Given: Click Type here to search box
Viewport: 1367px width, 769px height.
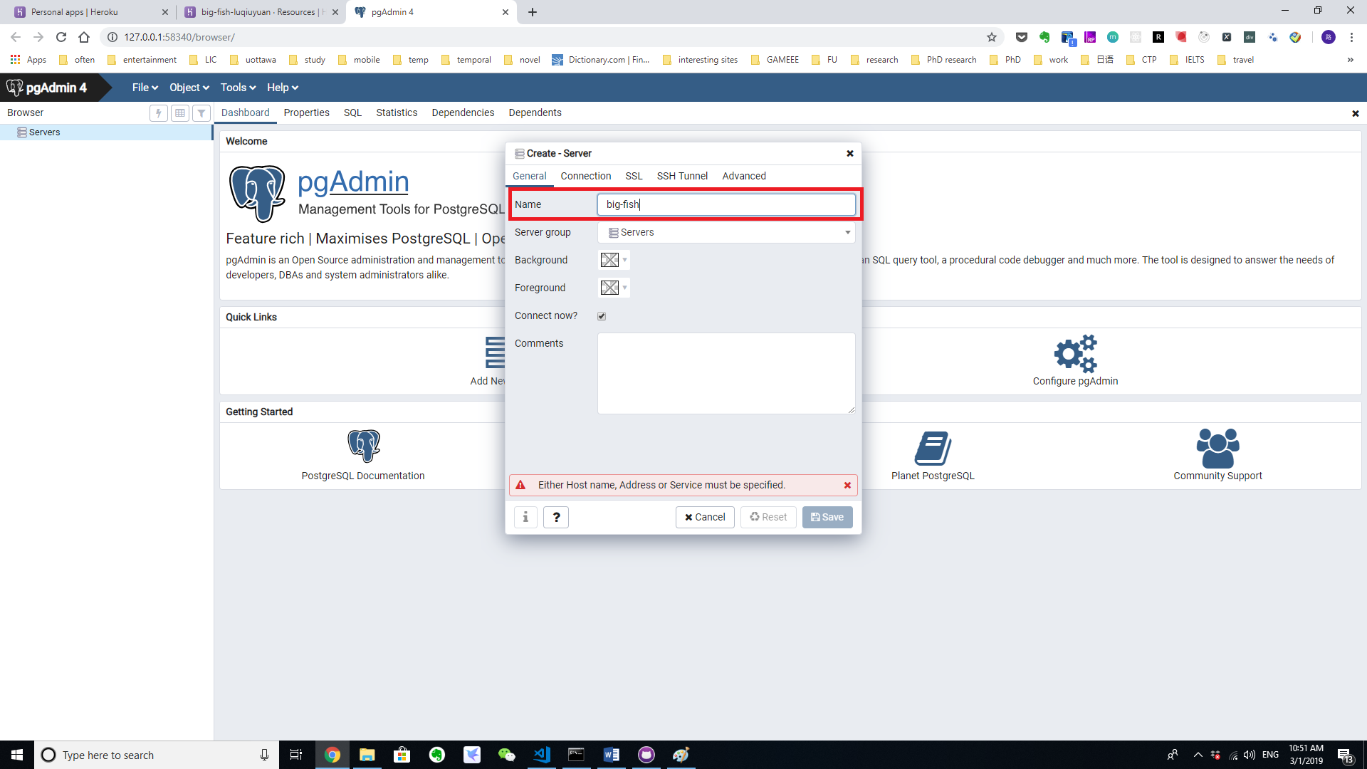Looking at the screenshot, I should [x=156, y=755].
